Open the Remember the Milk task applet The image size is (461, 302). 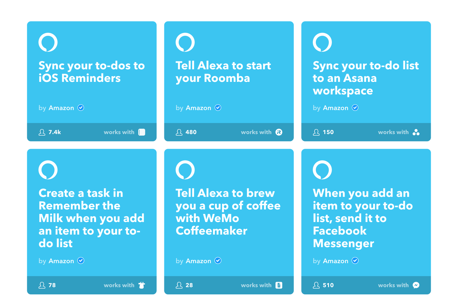click(91, 218)
